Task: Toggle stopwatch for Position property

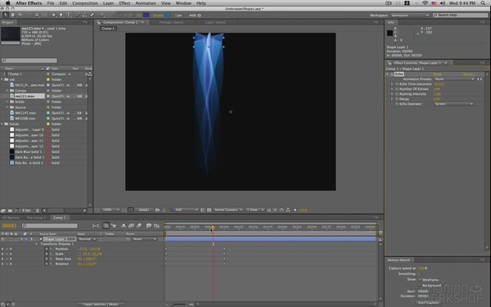Action: point(47,249)
